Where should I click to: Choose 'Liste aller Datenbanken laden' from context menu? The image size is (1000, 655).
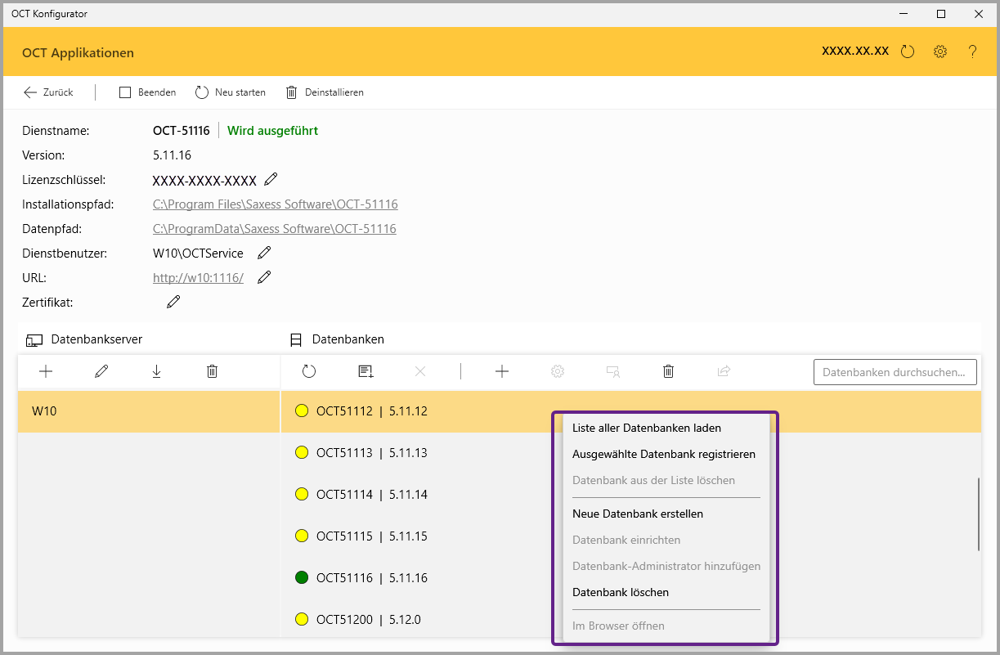click(x=646, y=428)
